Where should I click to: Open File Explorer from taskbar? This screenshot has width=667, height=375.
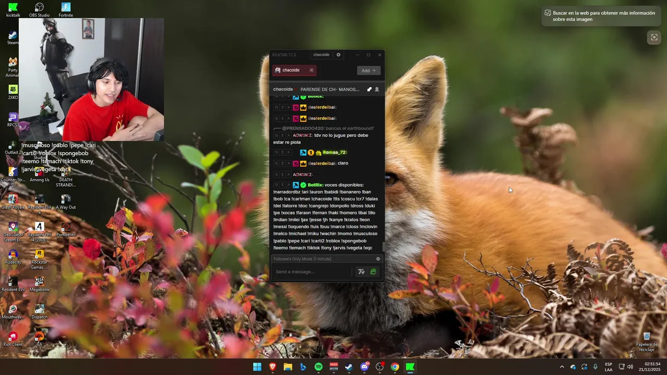(288, 367)
